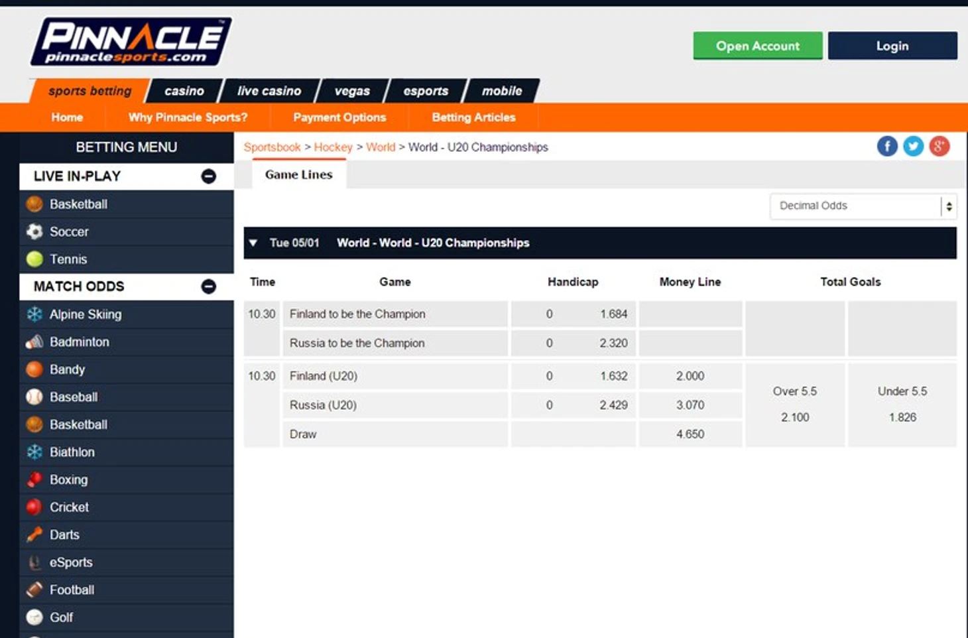
Task: Click the Login button
Action: pos(892,46)
